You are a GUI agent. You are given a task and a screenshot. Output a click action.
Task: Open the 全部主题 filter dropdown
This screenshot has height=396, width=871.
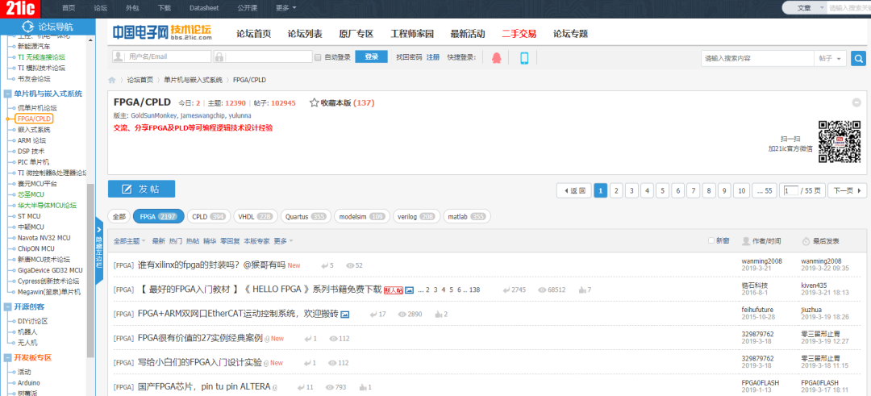(129, 241)
